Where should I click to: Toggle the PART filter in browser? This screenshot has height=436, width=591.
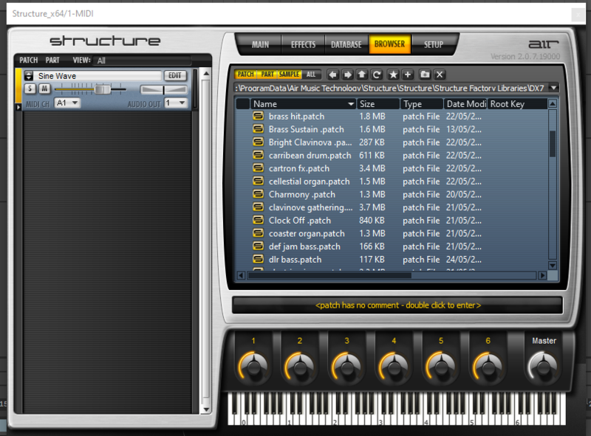pyautogui.click(x=267, y=75)
